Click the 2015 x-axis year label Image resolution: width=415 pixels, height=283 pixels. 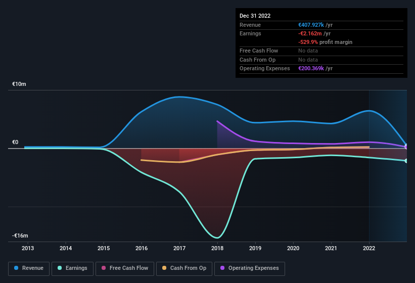point(104,248)
